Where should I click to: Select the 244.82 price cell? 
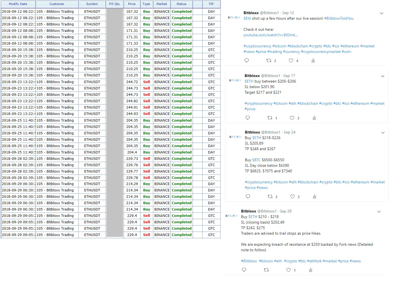132,101
